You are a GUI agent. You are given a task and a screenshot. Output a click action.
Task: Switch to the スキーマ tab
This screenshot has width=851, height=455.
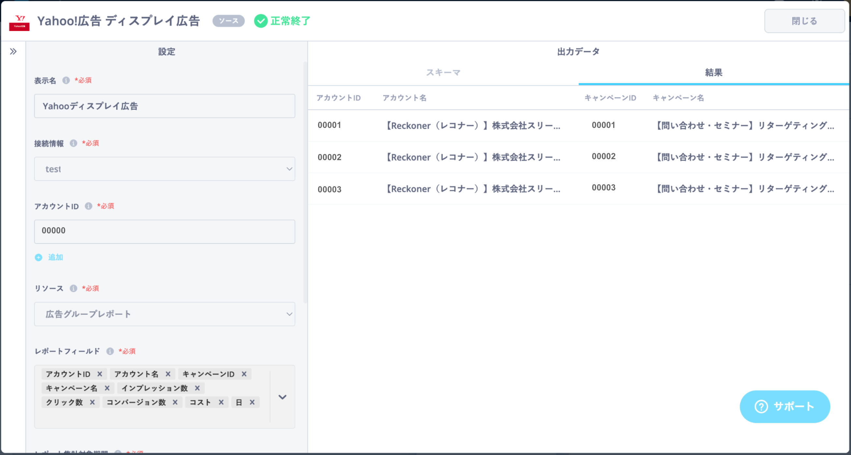[443, 73]
